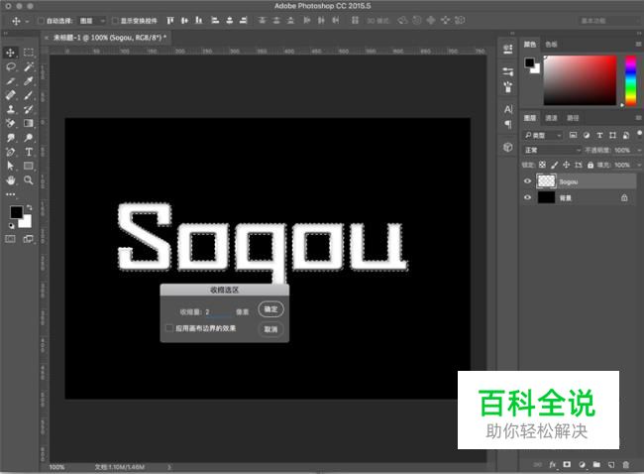Hide the 背景 layer with its eye
Viewport: 644px width, 474px height.
tap(528, 197)
